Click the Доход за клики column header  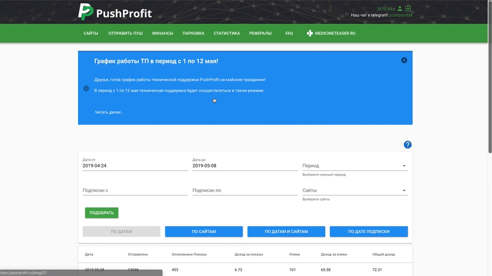tap(334, 255)
